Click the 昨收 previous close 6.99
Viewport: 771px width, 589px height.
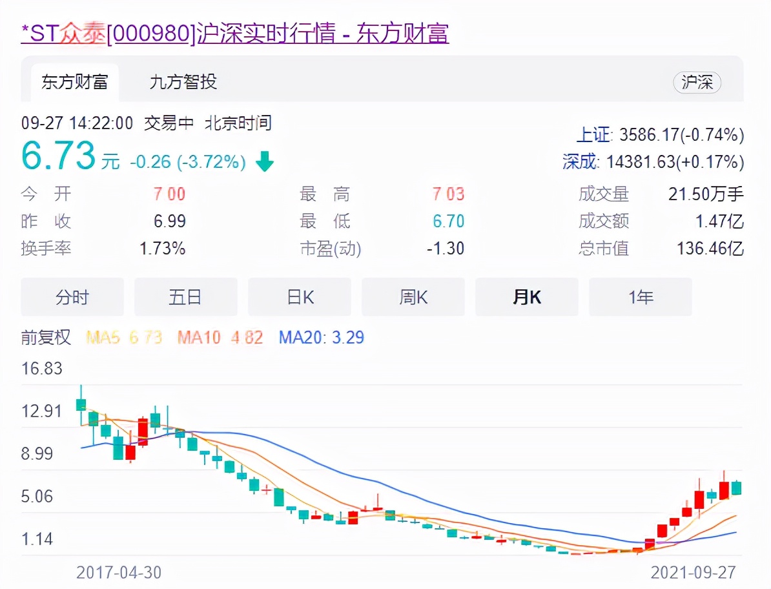point(170,222)
